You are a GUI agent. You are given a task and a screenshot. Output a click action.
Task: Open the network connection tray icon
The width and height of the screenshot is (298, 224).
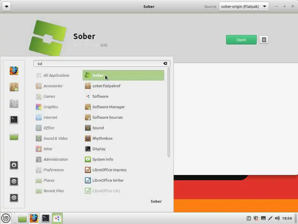click(270, 218)
